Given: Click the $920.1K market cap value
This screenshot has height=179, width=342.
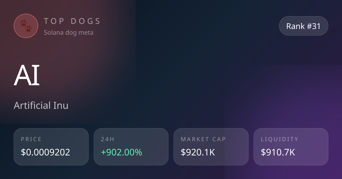Looking at the screenshot, I should pyautogui.click(x=198, y=153).
